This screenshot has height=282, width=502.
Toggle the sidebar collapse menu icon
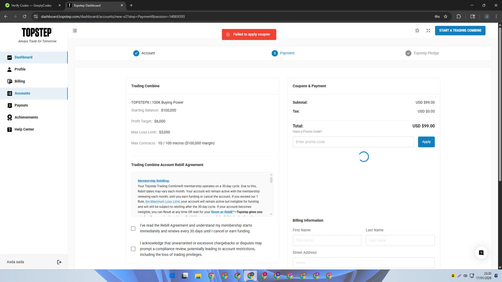75,30
